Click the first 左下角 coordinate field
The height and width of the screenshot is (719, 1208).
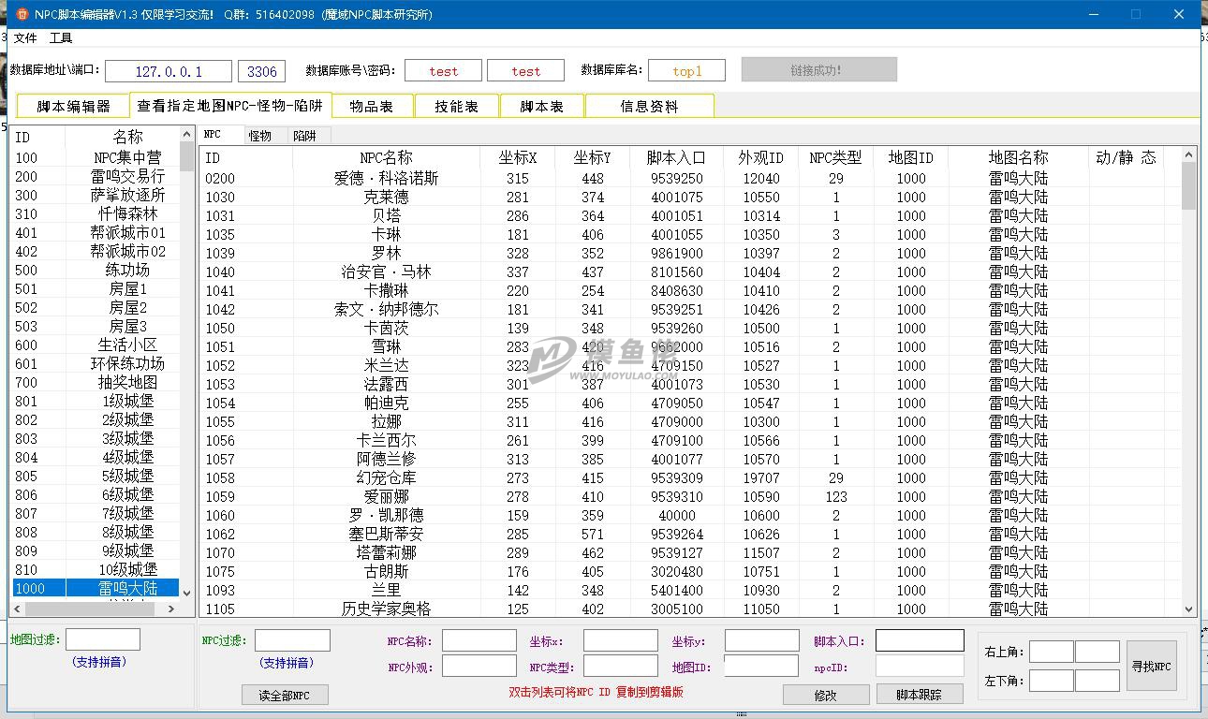(1051, 681)
